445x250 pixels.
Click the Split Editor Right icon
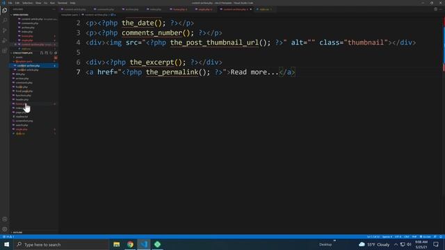coord(435,9)
